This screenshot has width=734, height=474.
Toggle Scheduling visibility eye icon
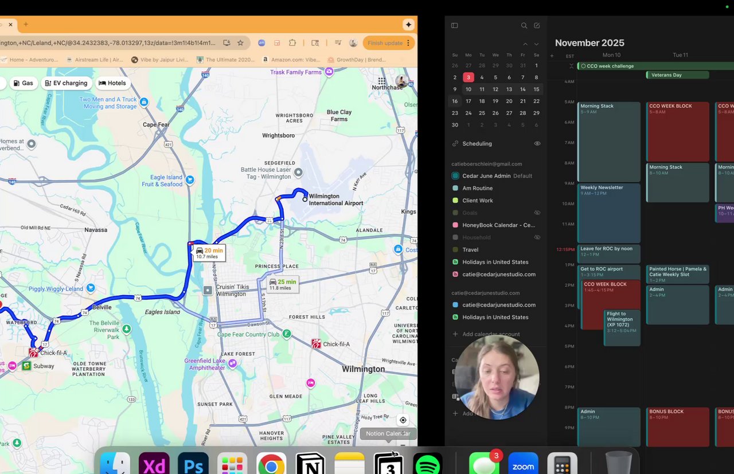tap(537, 143)
